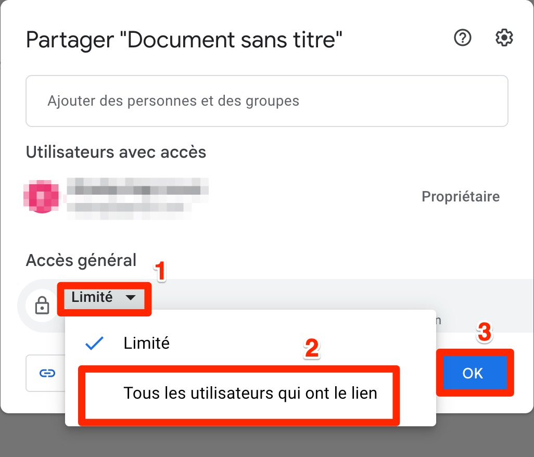Open the Limité access dropdown
The image size is (534, 457).
point(104,298)
